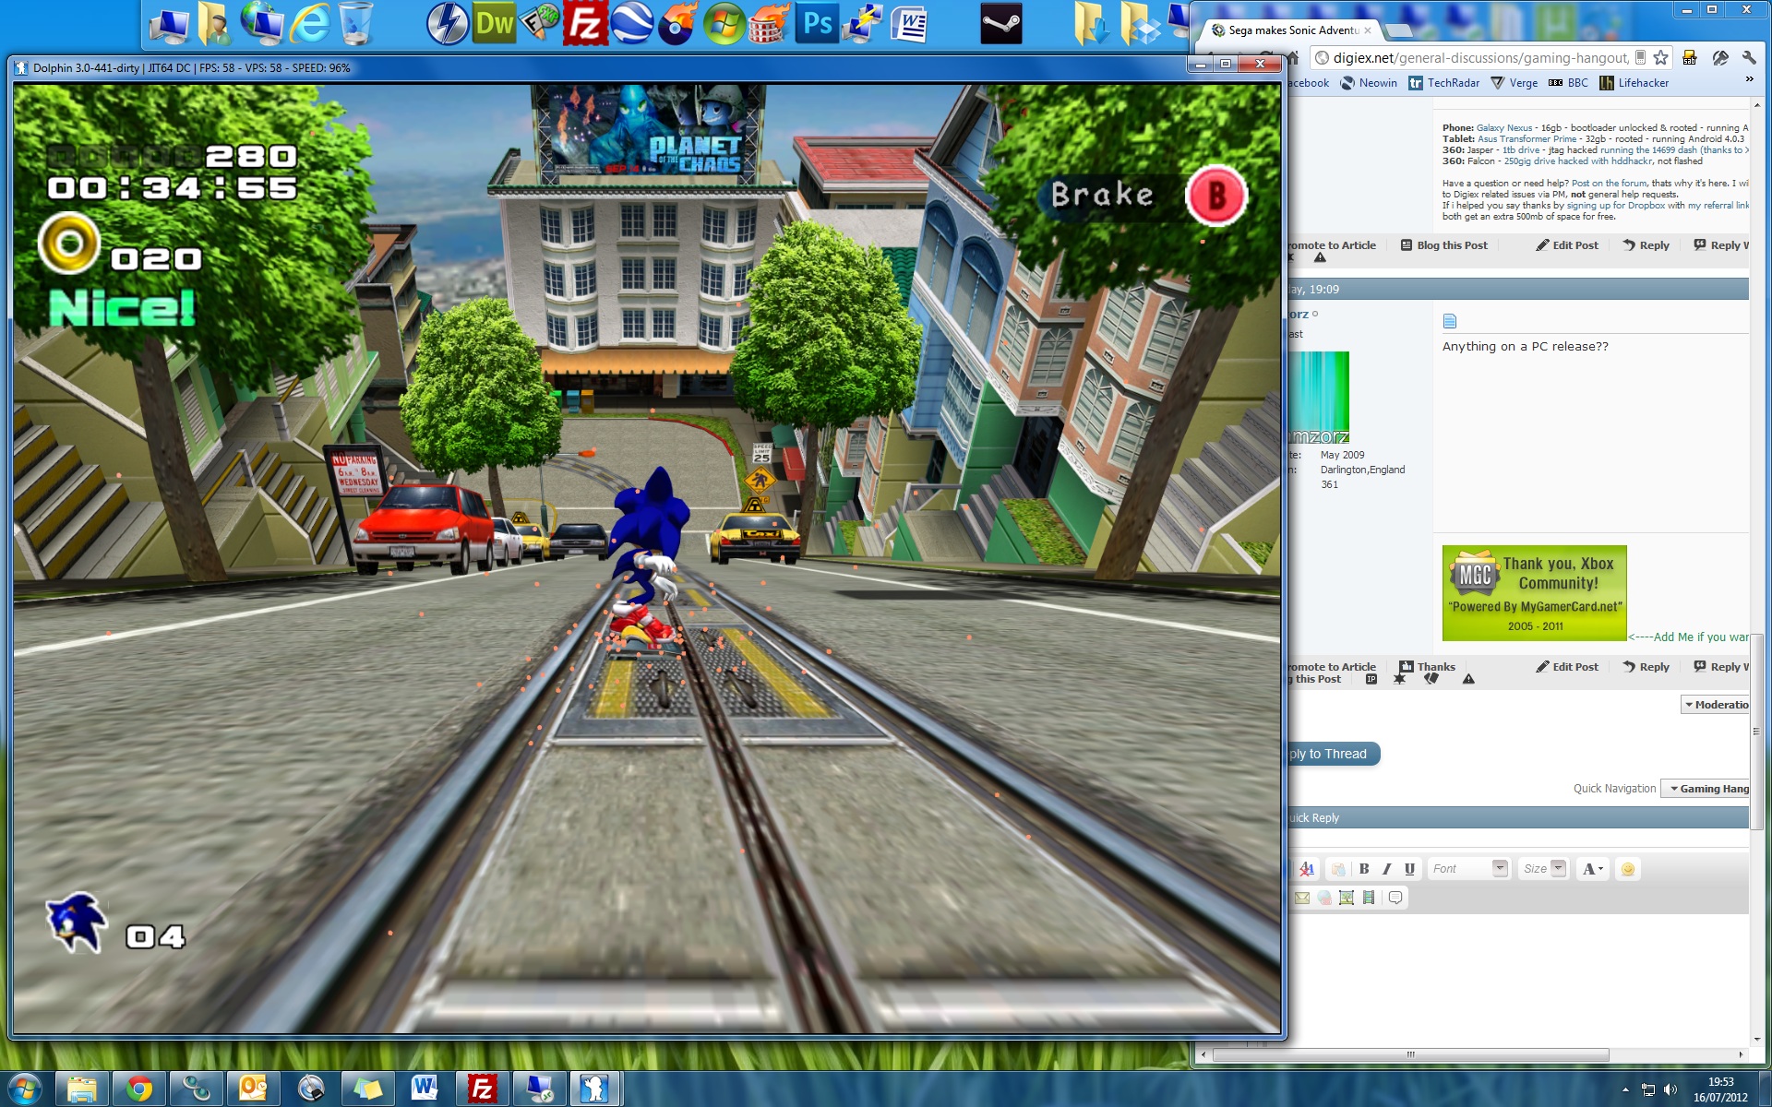Click the star burst icon on lower post
The width and height of the screenshot is (1772, 1107).
click(x=1399, y=679)
